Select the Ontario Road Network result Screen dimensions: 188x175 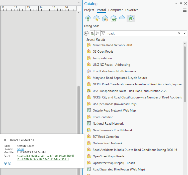pos(108,143)
